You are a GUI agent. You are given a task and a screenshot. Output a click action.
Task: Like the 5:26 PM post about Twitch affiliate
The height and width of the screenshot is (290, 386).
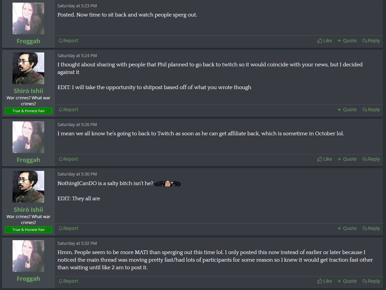coord(324,159)
